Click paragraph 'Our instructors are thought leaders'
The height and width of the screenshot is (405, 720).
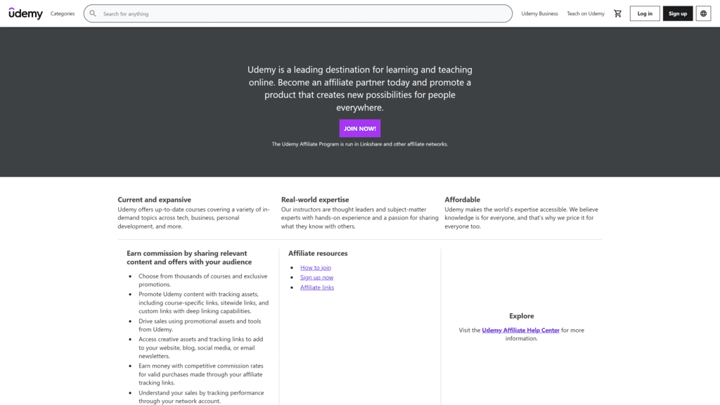[359, 218]
